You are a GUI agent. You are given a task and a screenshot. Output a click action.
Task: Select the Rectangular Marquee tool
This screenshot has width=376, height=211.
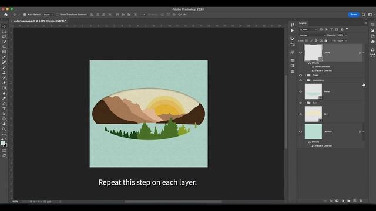(4, 31)
